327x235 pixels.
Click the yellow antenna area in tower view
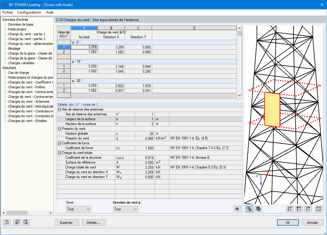[272, 109]
